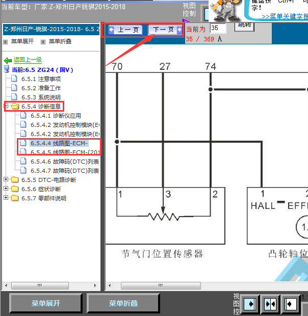
Task: Click document icon of 6.5.4.6 故障码列表
Action: point(23,161)
